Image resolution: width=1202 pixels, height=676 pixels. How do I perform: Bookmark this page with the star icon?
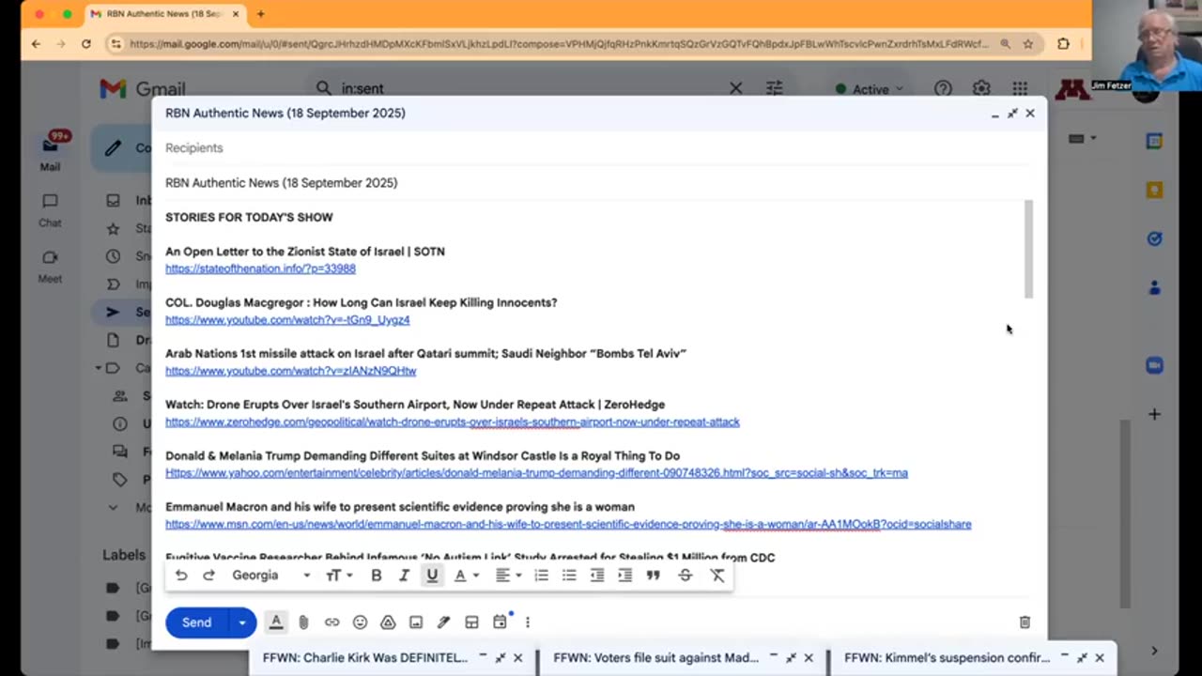pyautogui.click(x=1028, y=43)
